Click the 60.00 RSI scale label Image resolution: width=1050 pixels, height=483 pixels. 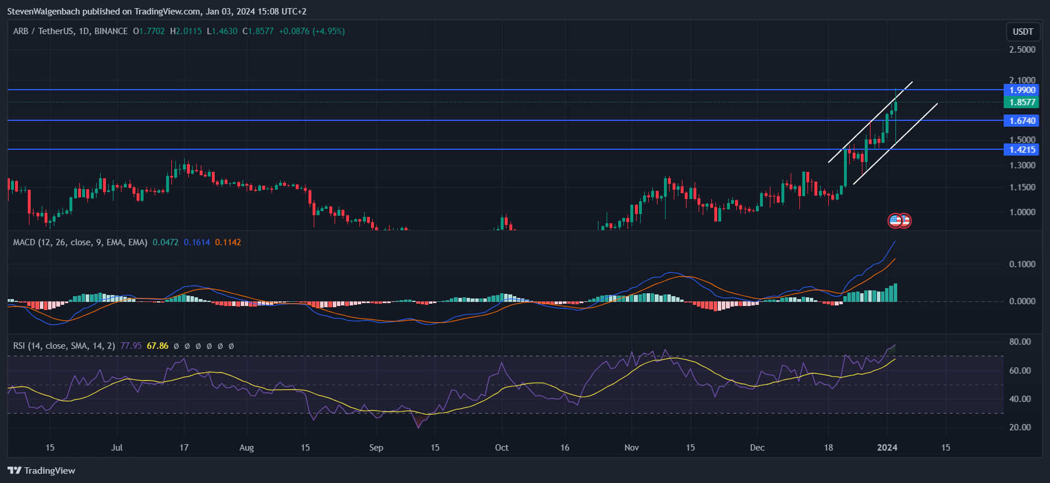point(1020,371)
